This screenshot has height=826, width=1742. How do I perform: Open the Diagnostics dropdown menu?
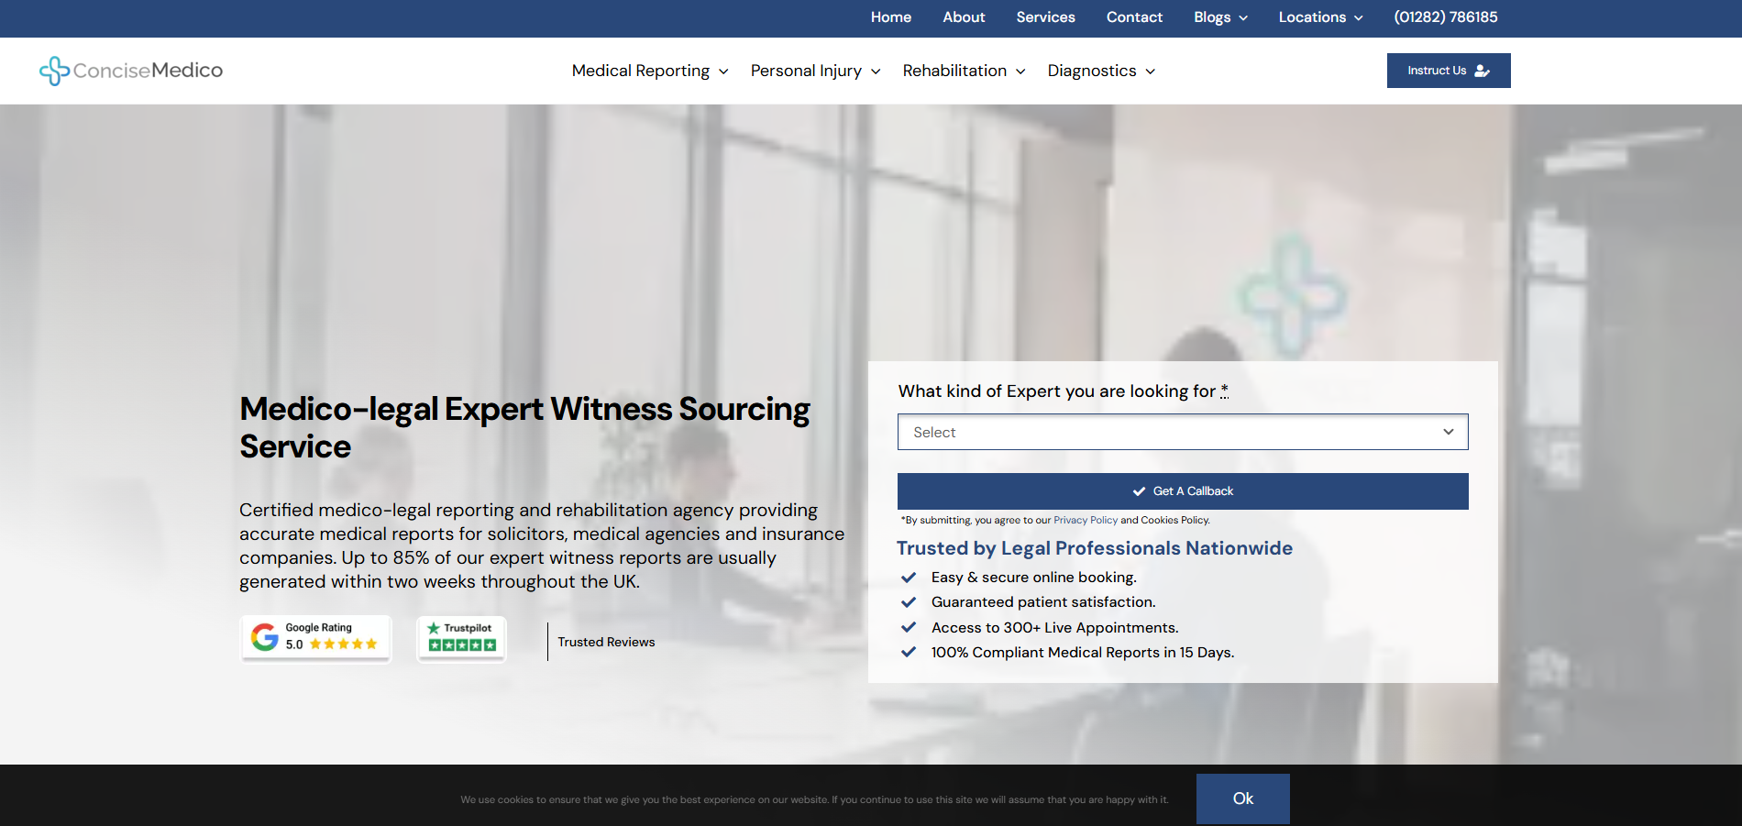tap(1101, 71)
